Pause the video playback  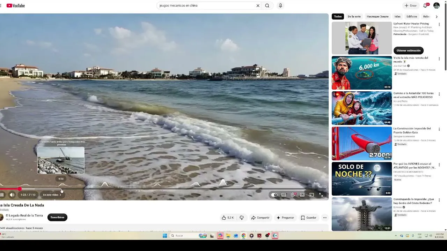click(2, 195)
